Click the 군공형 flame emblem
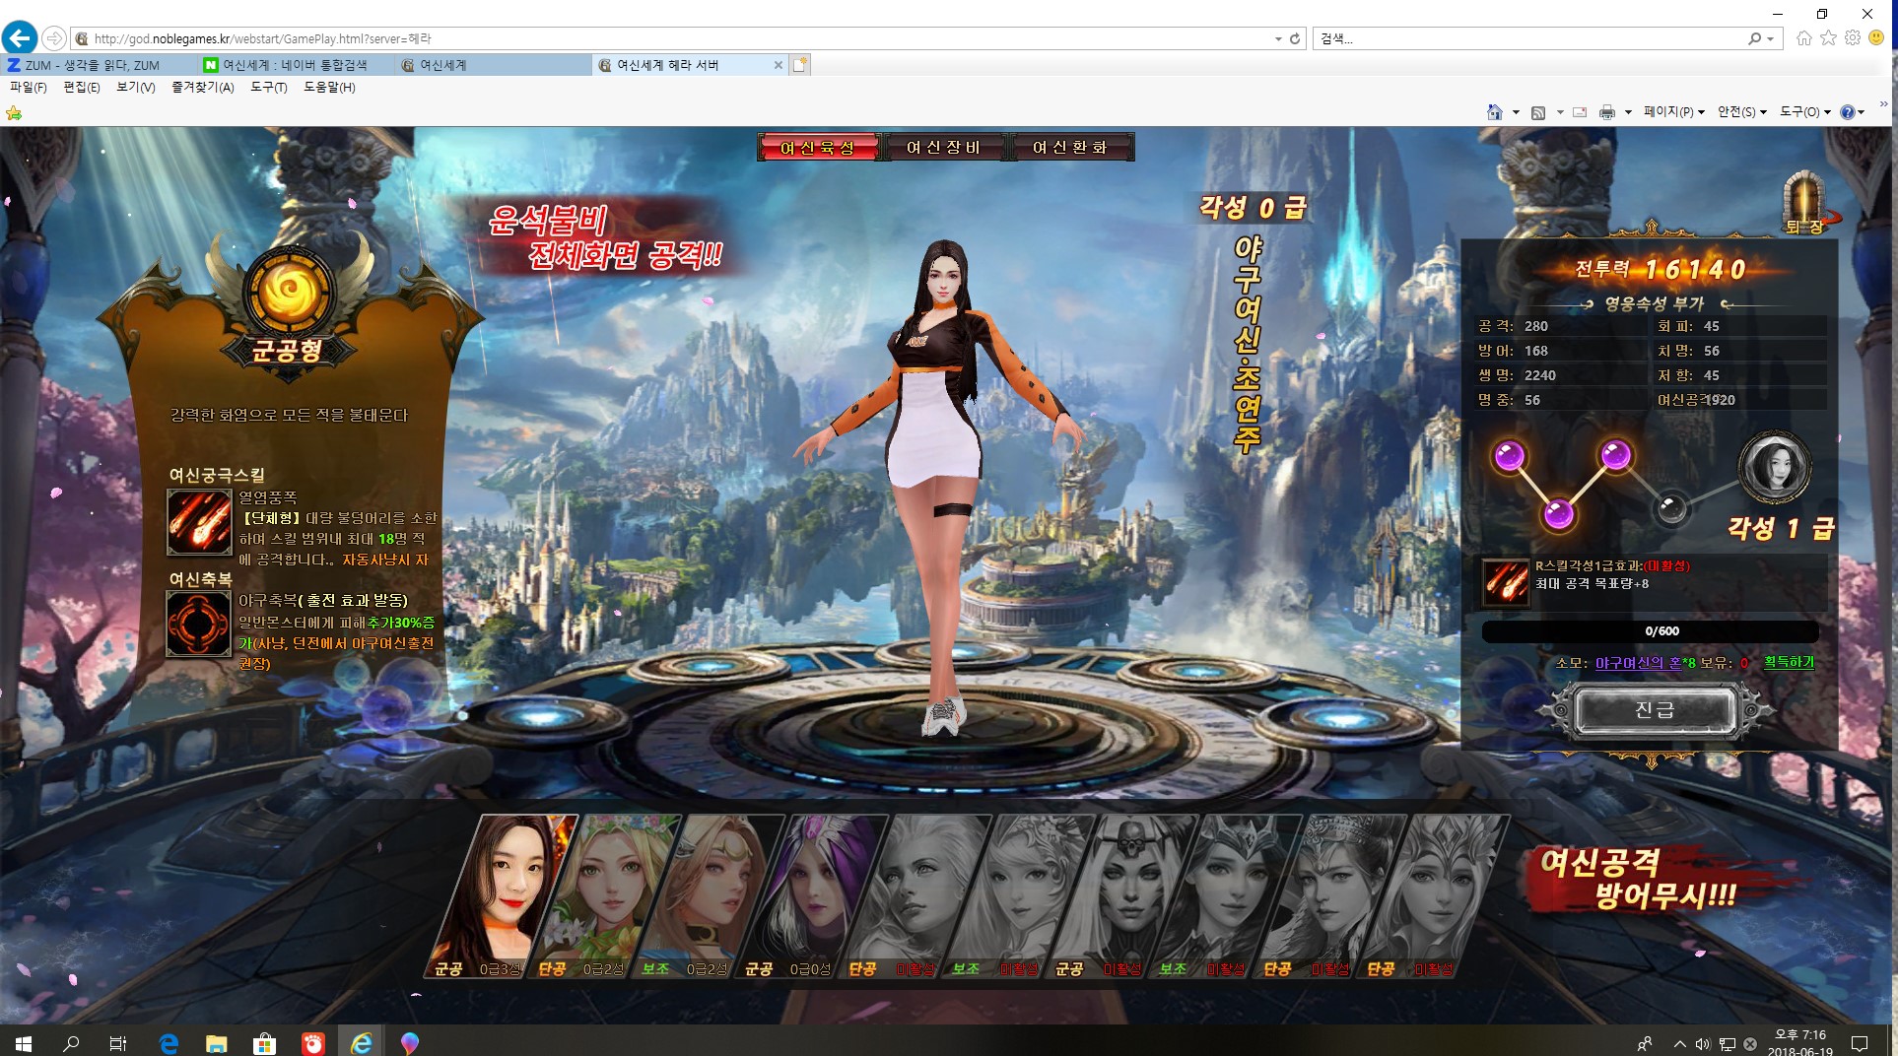The width and height of the screenshot is (1898, 1056). pyautogui.click(x=289, y=292)
